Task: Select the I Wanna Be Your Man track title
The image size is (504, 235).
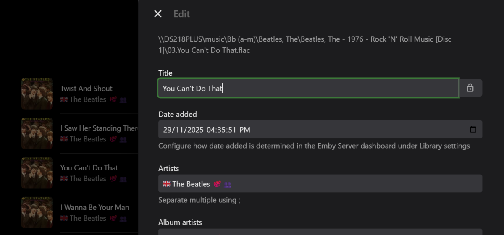Action: pyautogui.click(x=94, y=207)
